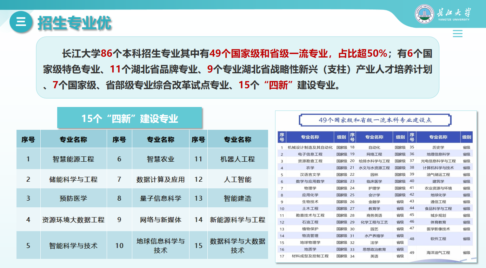
Task: Click the "15个“四新”建设专业" banner
Action: (x=129, y=118)
